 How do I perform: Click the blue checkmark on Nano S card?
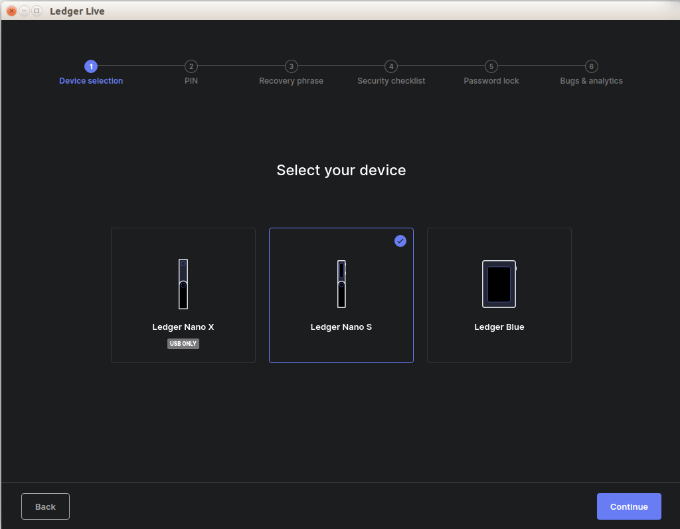(x=400, y=241)
